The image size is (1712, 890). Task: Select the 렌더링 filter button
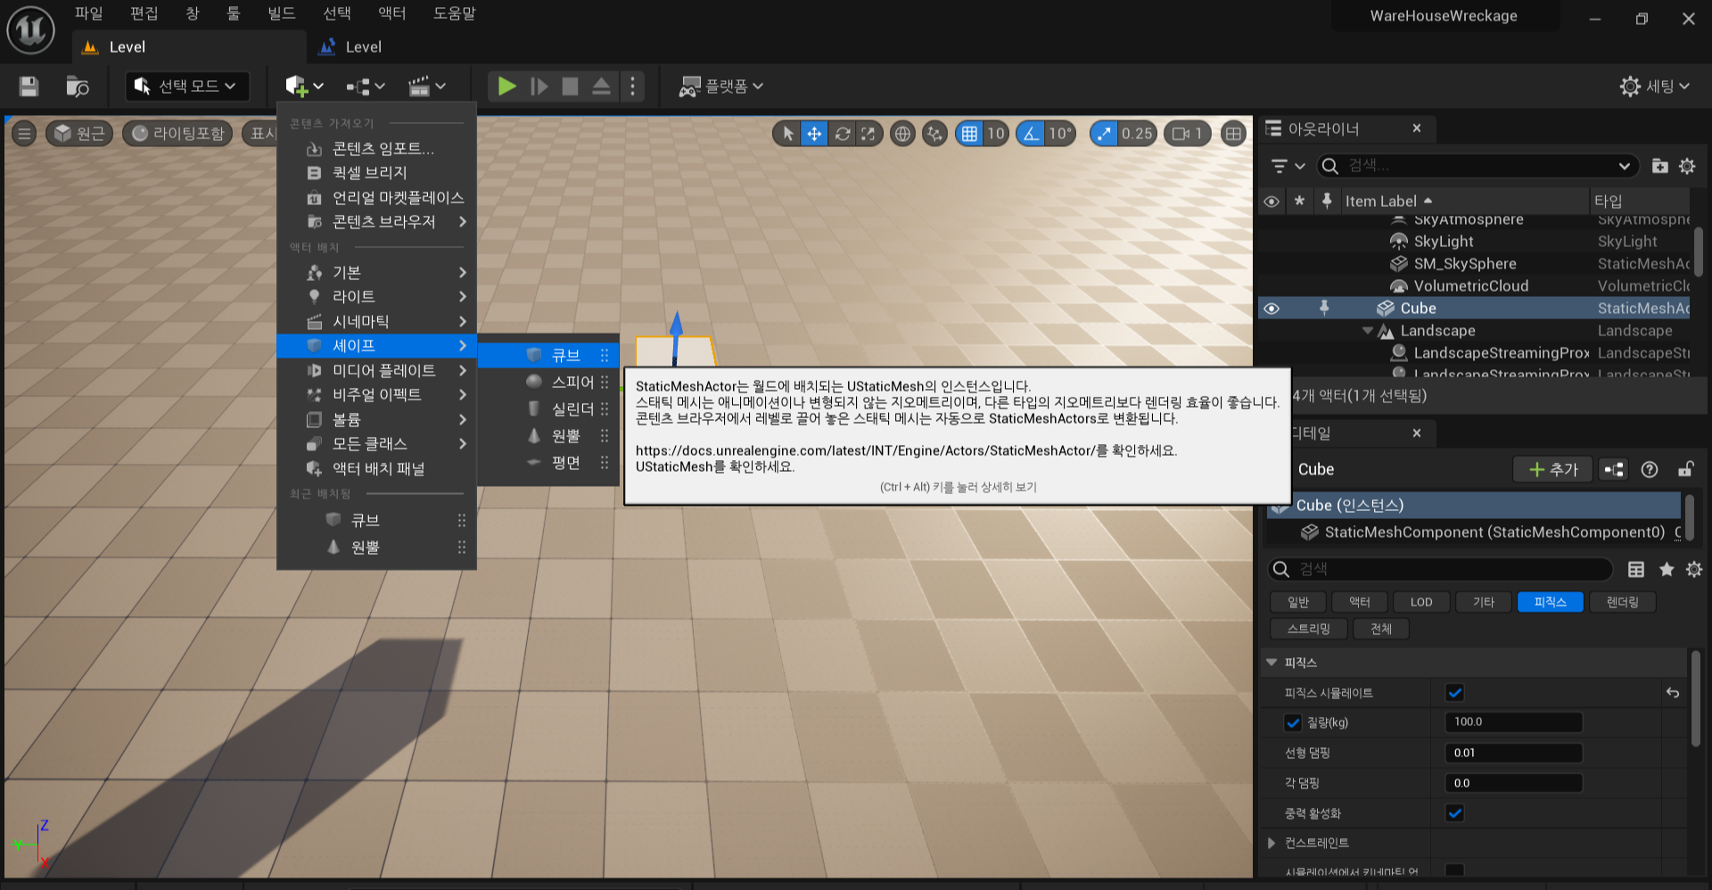pyautogui.click(x=1622, y=602)
